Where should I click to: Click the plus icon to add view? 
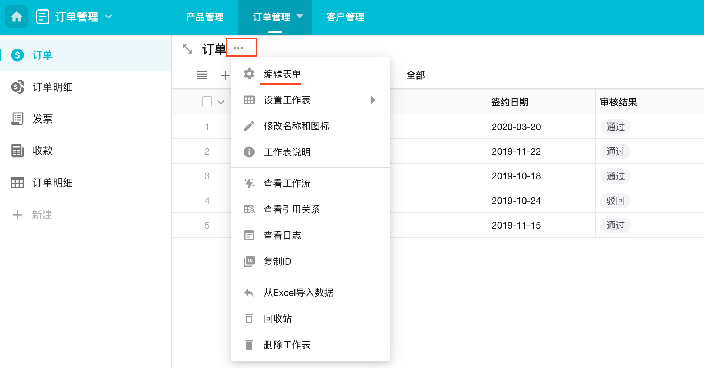(x=225, y=75)
